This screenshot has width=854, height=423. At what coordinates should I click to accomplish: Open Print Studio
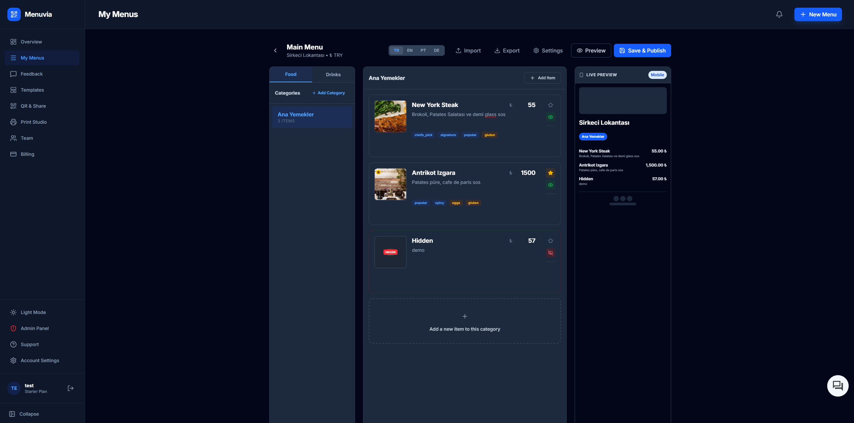[33, 122]
